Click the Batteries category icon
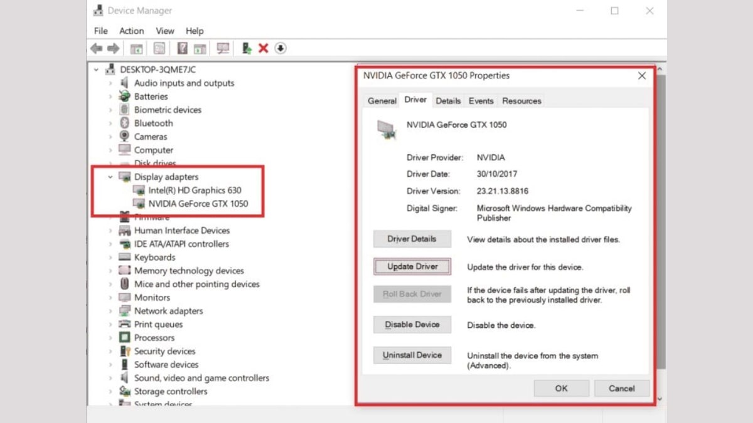753x423 pixels. (x=124, y=97)
